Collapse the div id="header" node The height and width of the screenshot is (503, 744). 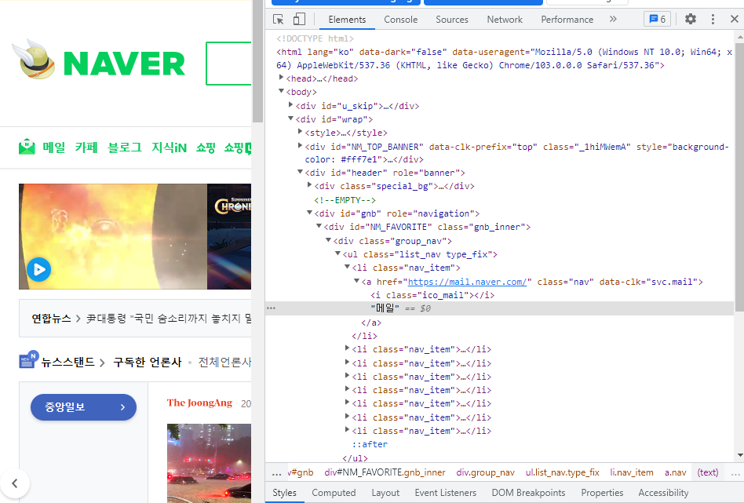300,172
